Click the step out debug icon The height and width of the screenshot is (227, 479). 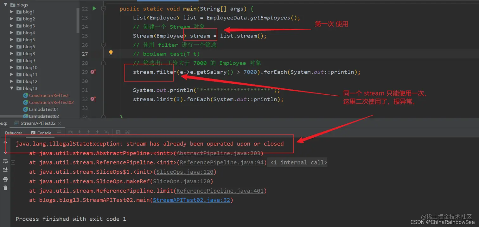tap(97, 133)
